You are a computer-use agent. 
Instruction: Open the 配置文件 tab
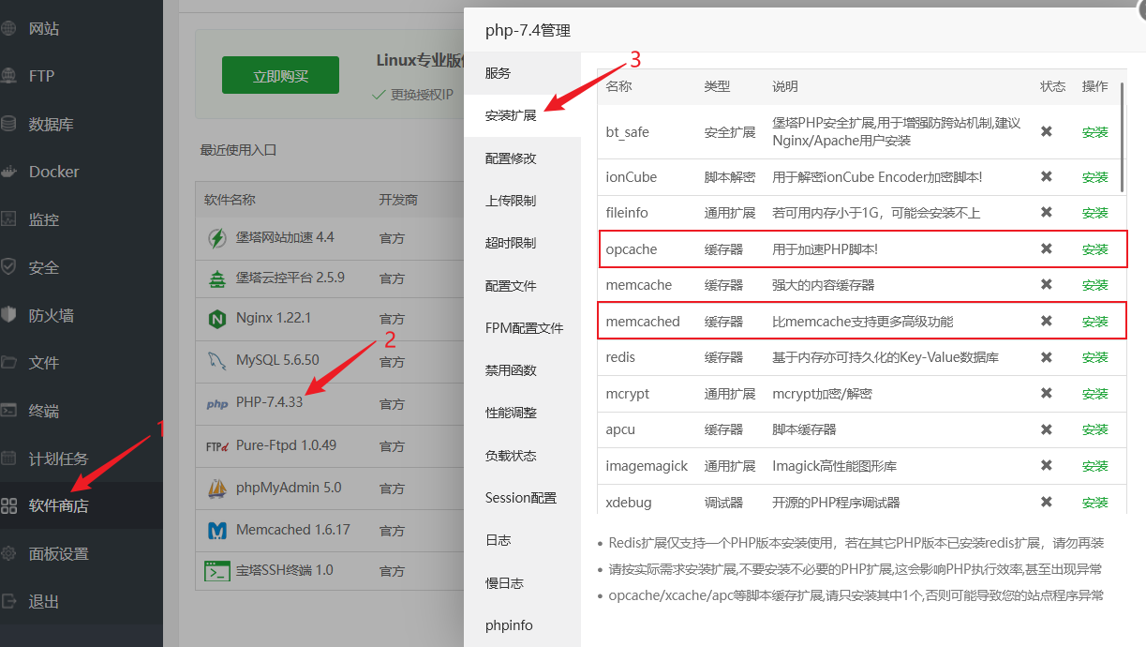pyautogui.click(x=522, y=286)
